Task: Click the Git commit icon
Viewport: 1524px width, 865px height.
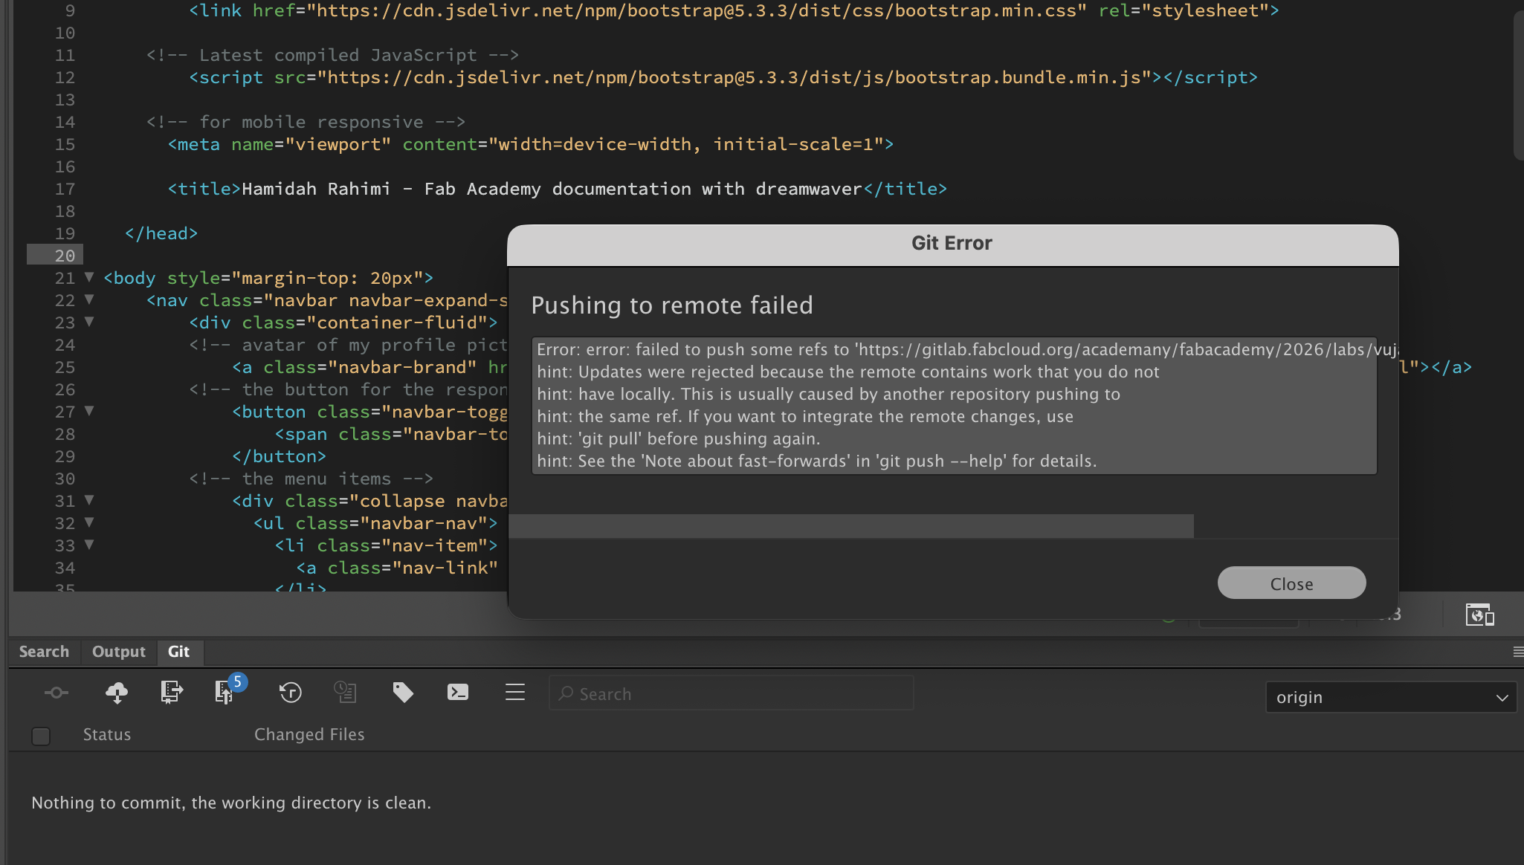Action: coord(56,693)
